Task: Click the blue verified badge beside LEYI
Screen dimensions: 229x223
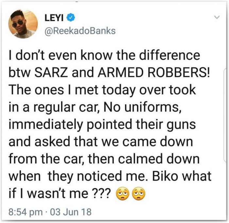Action: coord(71,17)
